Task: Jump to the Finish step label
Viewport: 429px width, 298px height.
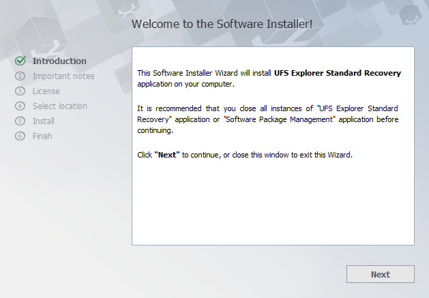Action: pos(42,136)
